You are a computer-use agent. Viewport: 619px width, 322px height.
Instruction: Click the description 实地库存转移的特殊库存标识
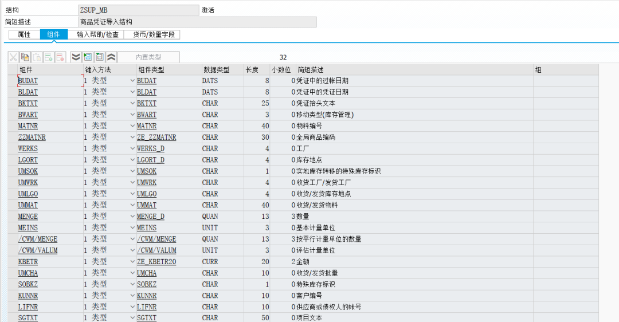tap(338, 171)
